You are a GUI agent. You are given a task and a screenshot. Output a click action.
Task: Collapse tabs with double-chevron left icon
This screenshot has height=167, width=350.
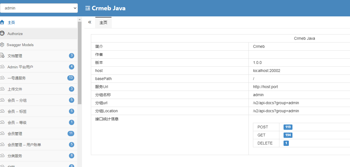click(x=90, y=22)
